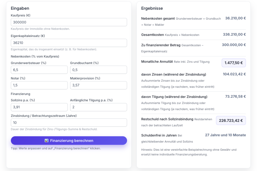Click the bar chart icon on calculate button

point(46,141)
